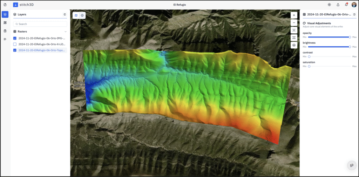
Task: Switch to flat map view
Action: (x=76, y=15)
